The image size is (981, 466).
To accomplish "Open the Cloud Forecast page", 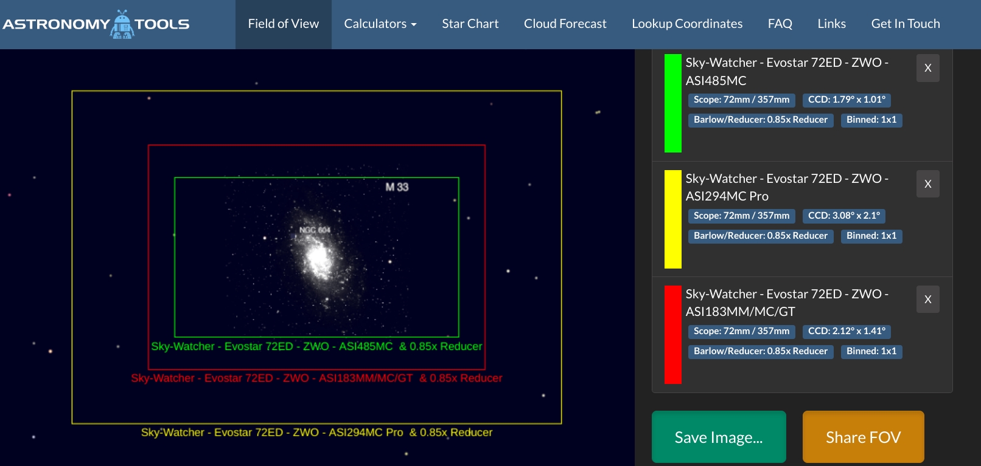I will click(x=565, y=24).
